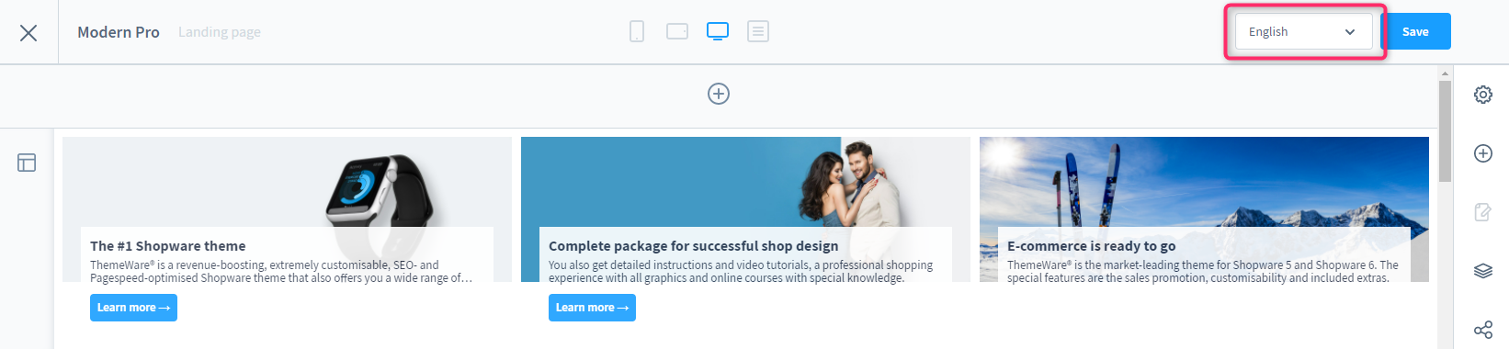Screen dimensions: 1509x349
Task: Select heading 'Complete package for successful shop design'
Action: coord(694,246)
